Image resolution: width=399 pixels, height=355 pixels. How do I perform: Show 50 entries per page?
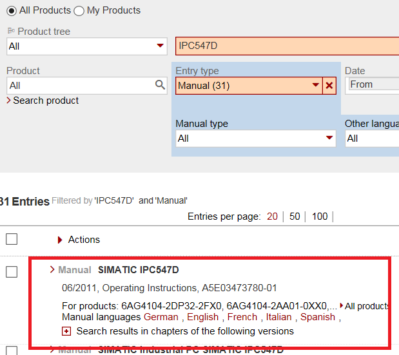(x=295, y=216)
